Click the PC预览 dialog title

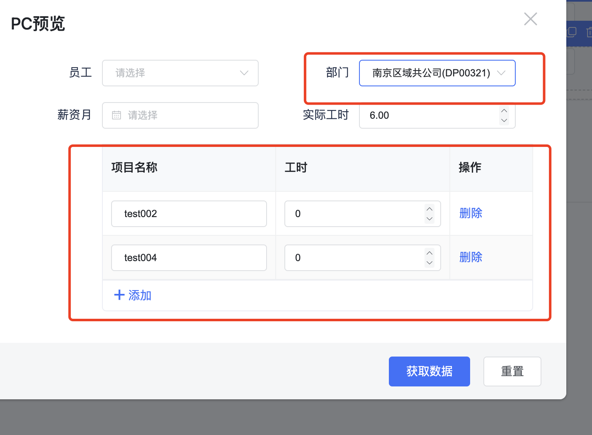(38, 24)
